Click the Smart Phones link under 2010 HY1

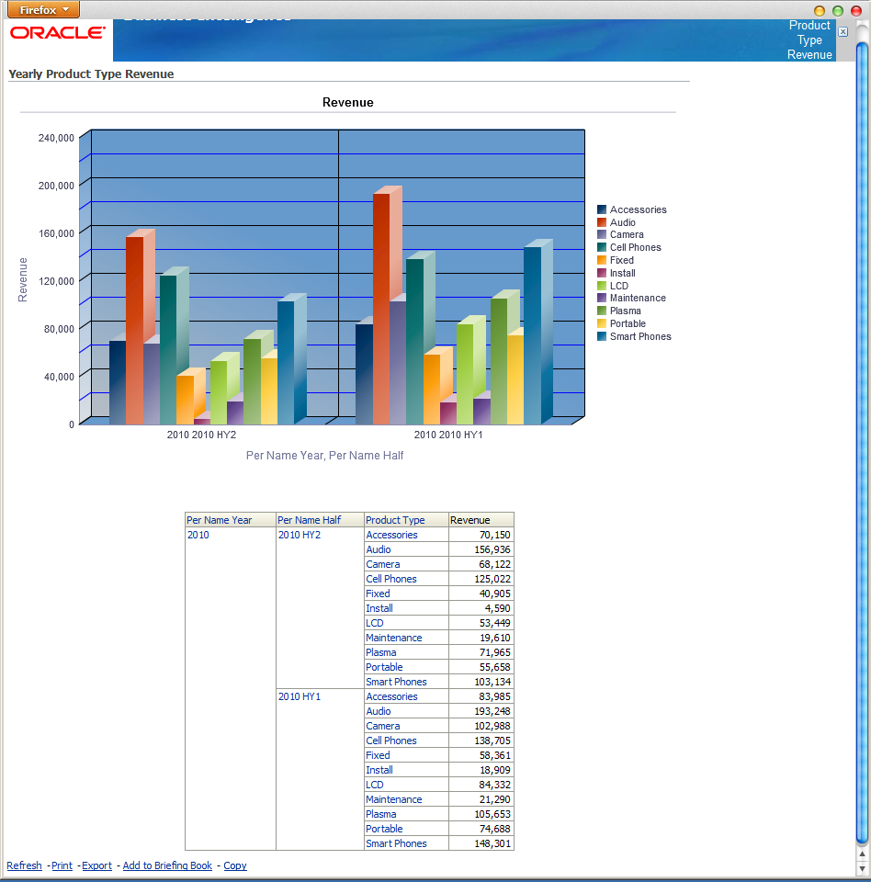coord(397,842)
